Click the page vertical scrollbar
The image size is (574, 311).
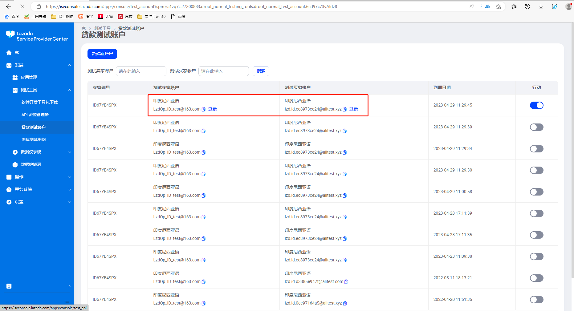[572, 154]
